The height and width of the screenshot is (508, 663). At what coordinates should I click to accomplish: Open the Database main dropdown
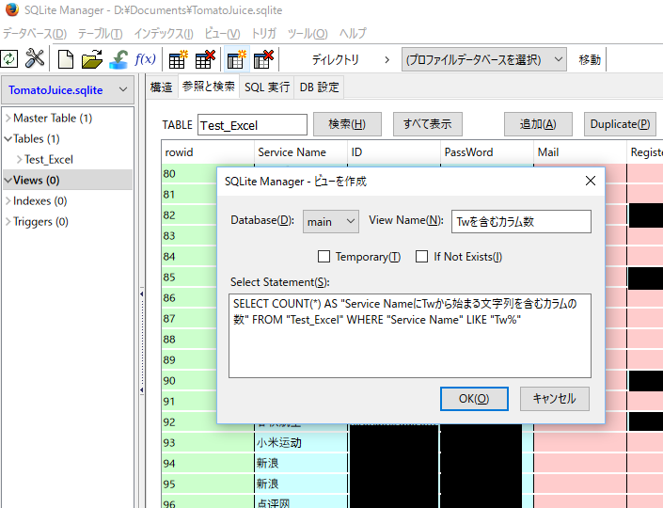[331, 221]
